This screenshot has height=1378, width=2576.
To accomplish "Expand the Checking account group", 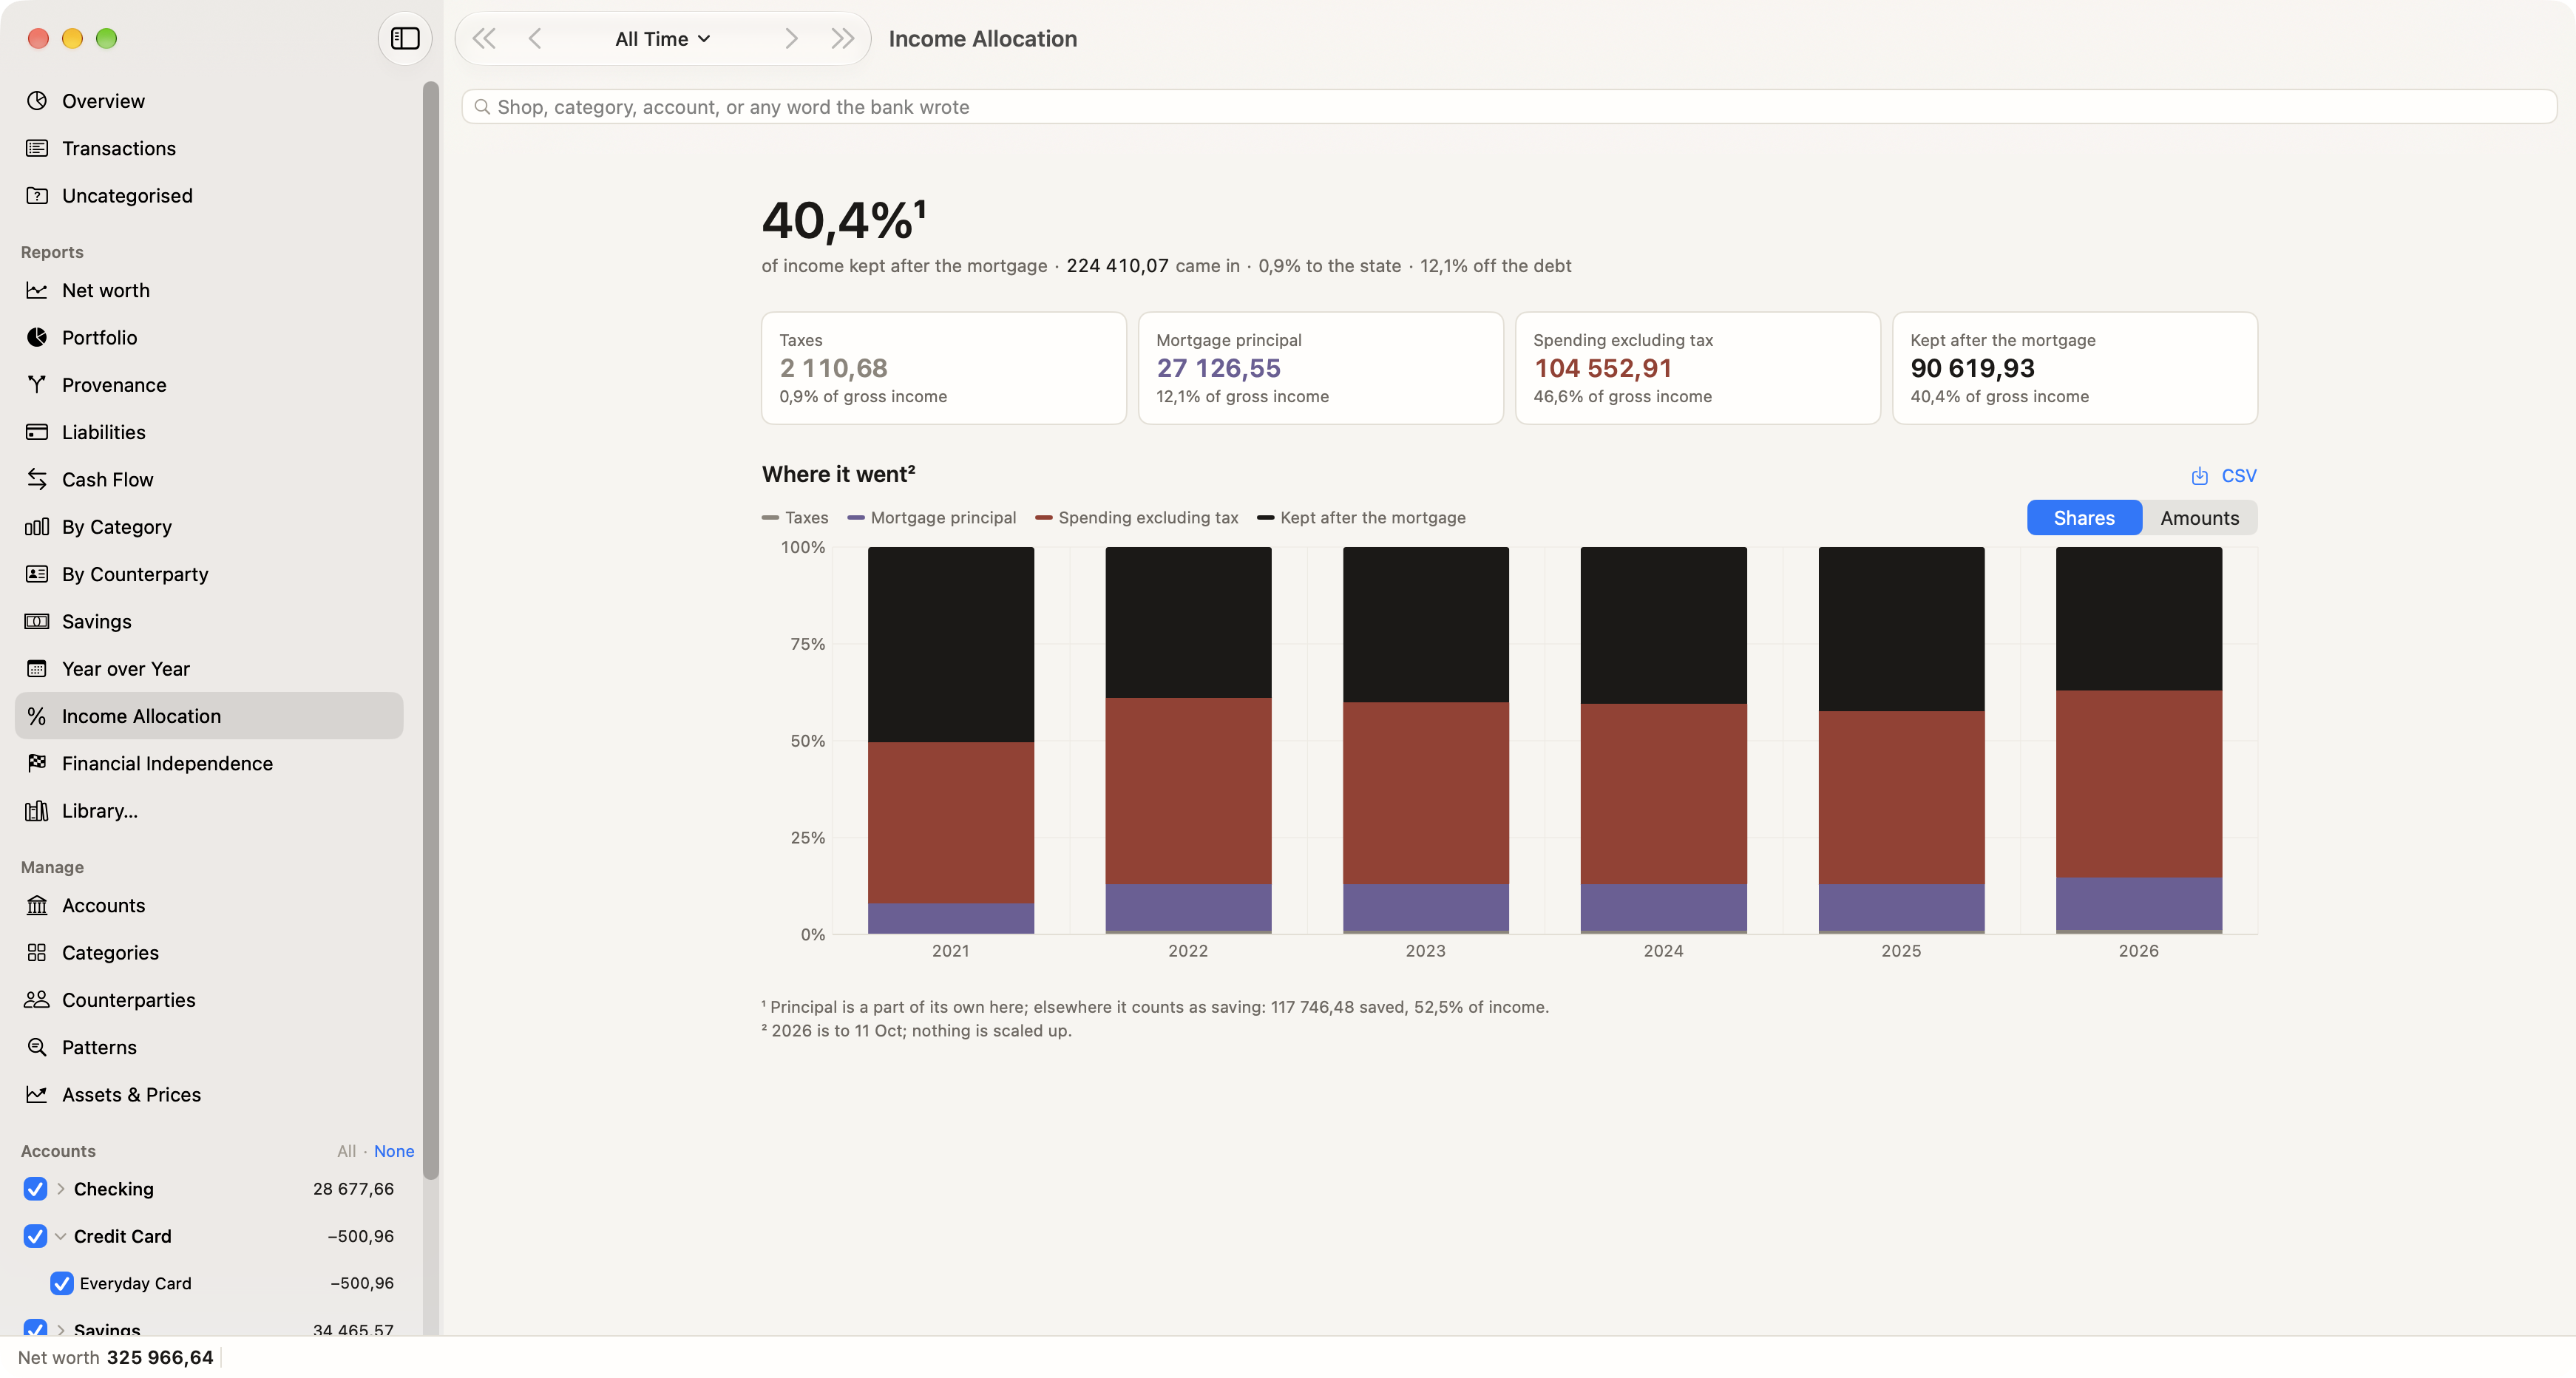I will [x=61, y=1189].
